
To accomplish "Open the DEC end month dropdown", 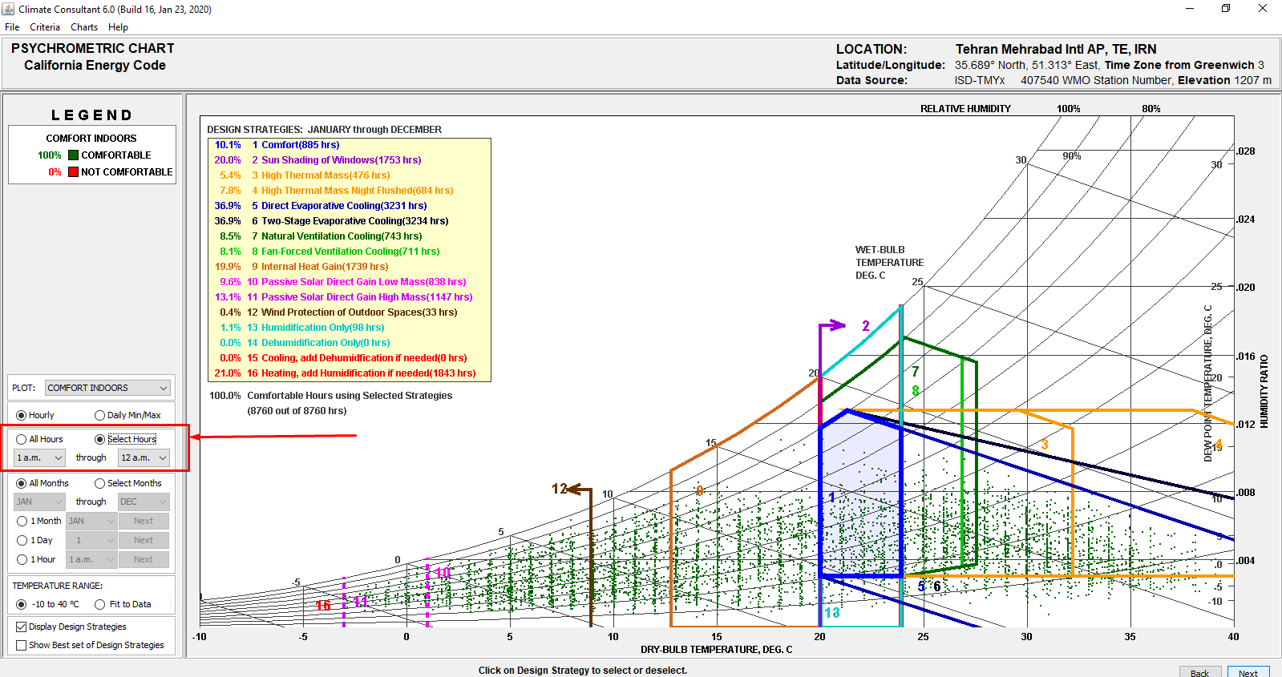I will (144, 502).
